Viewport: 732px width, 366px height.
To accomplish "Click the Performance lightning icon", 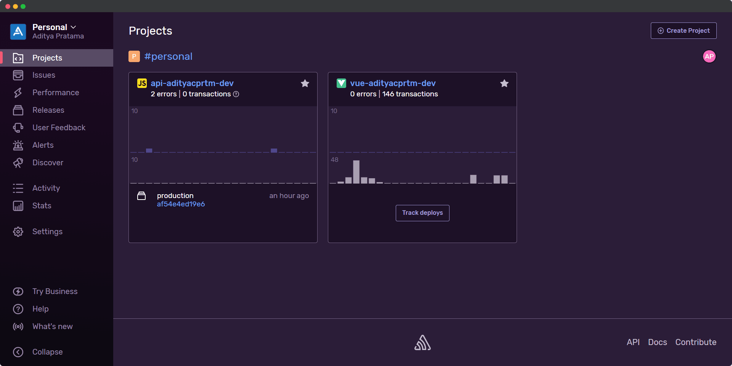I will pyautogui.click(x=18, y=93).
